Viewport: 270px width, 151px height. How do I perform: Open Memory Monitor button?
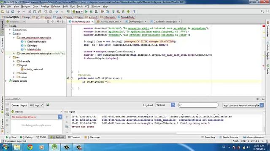click(x=254, y=137)
